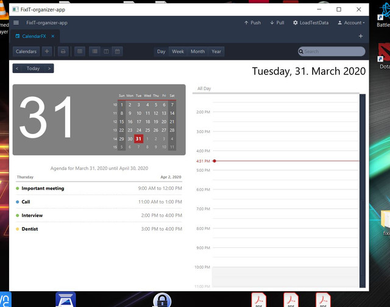Open the Dentist agenda entry
The image size is (390, 307).
[99, 229]
